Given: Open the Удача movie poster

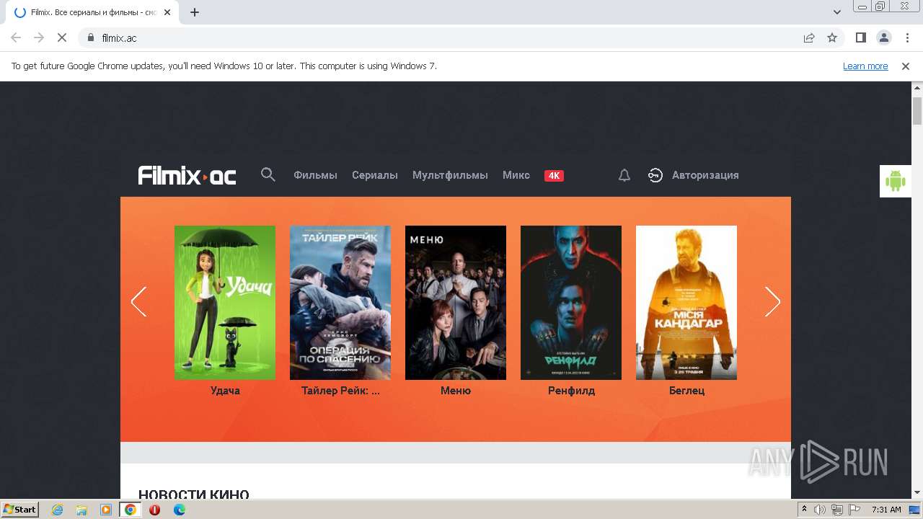Looking at the screenshot, I should 225,303.
